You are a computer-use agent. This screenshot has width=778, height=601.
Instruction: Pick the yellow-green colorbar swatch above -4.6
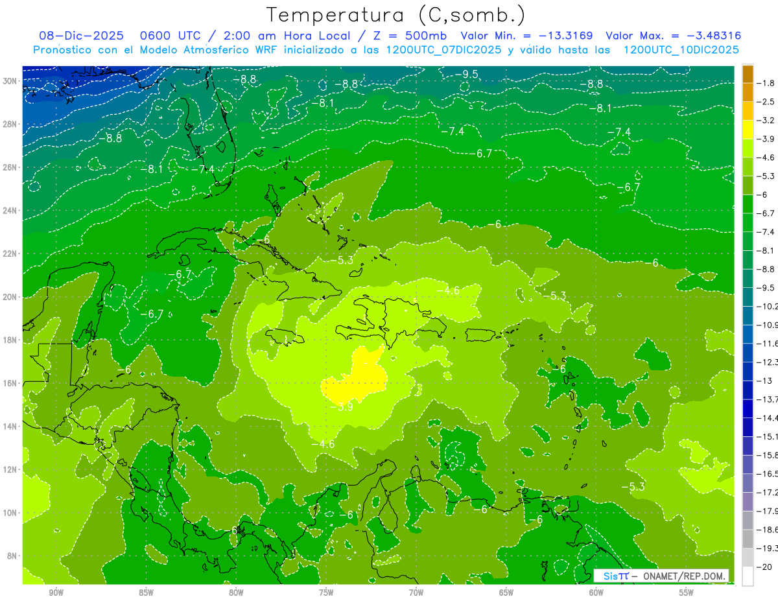point(748,148)
